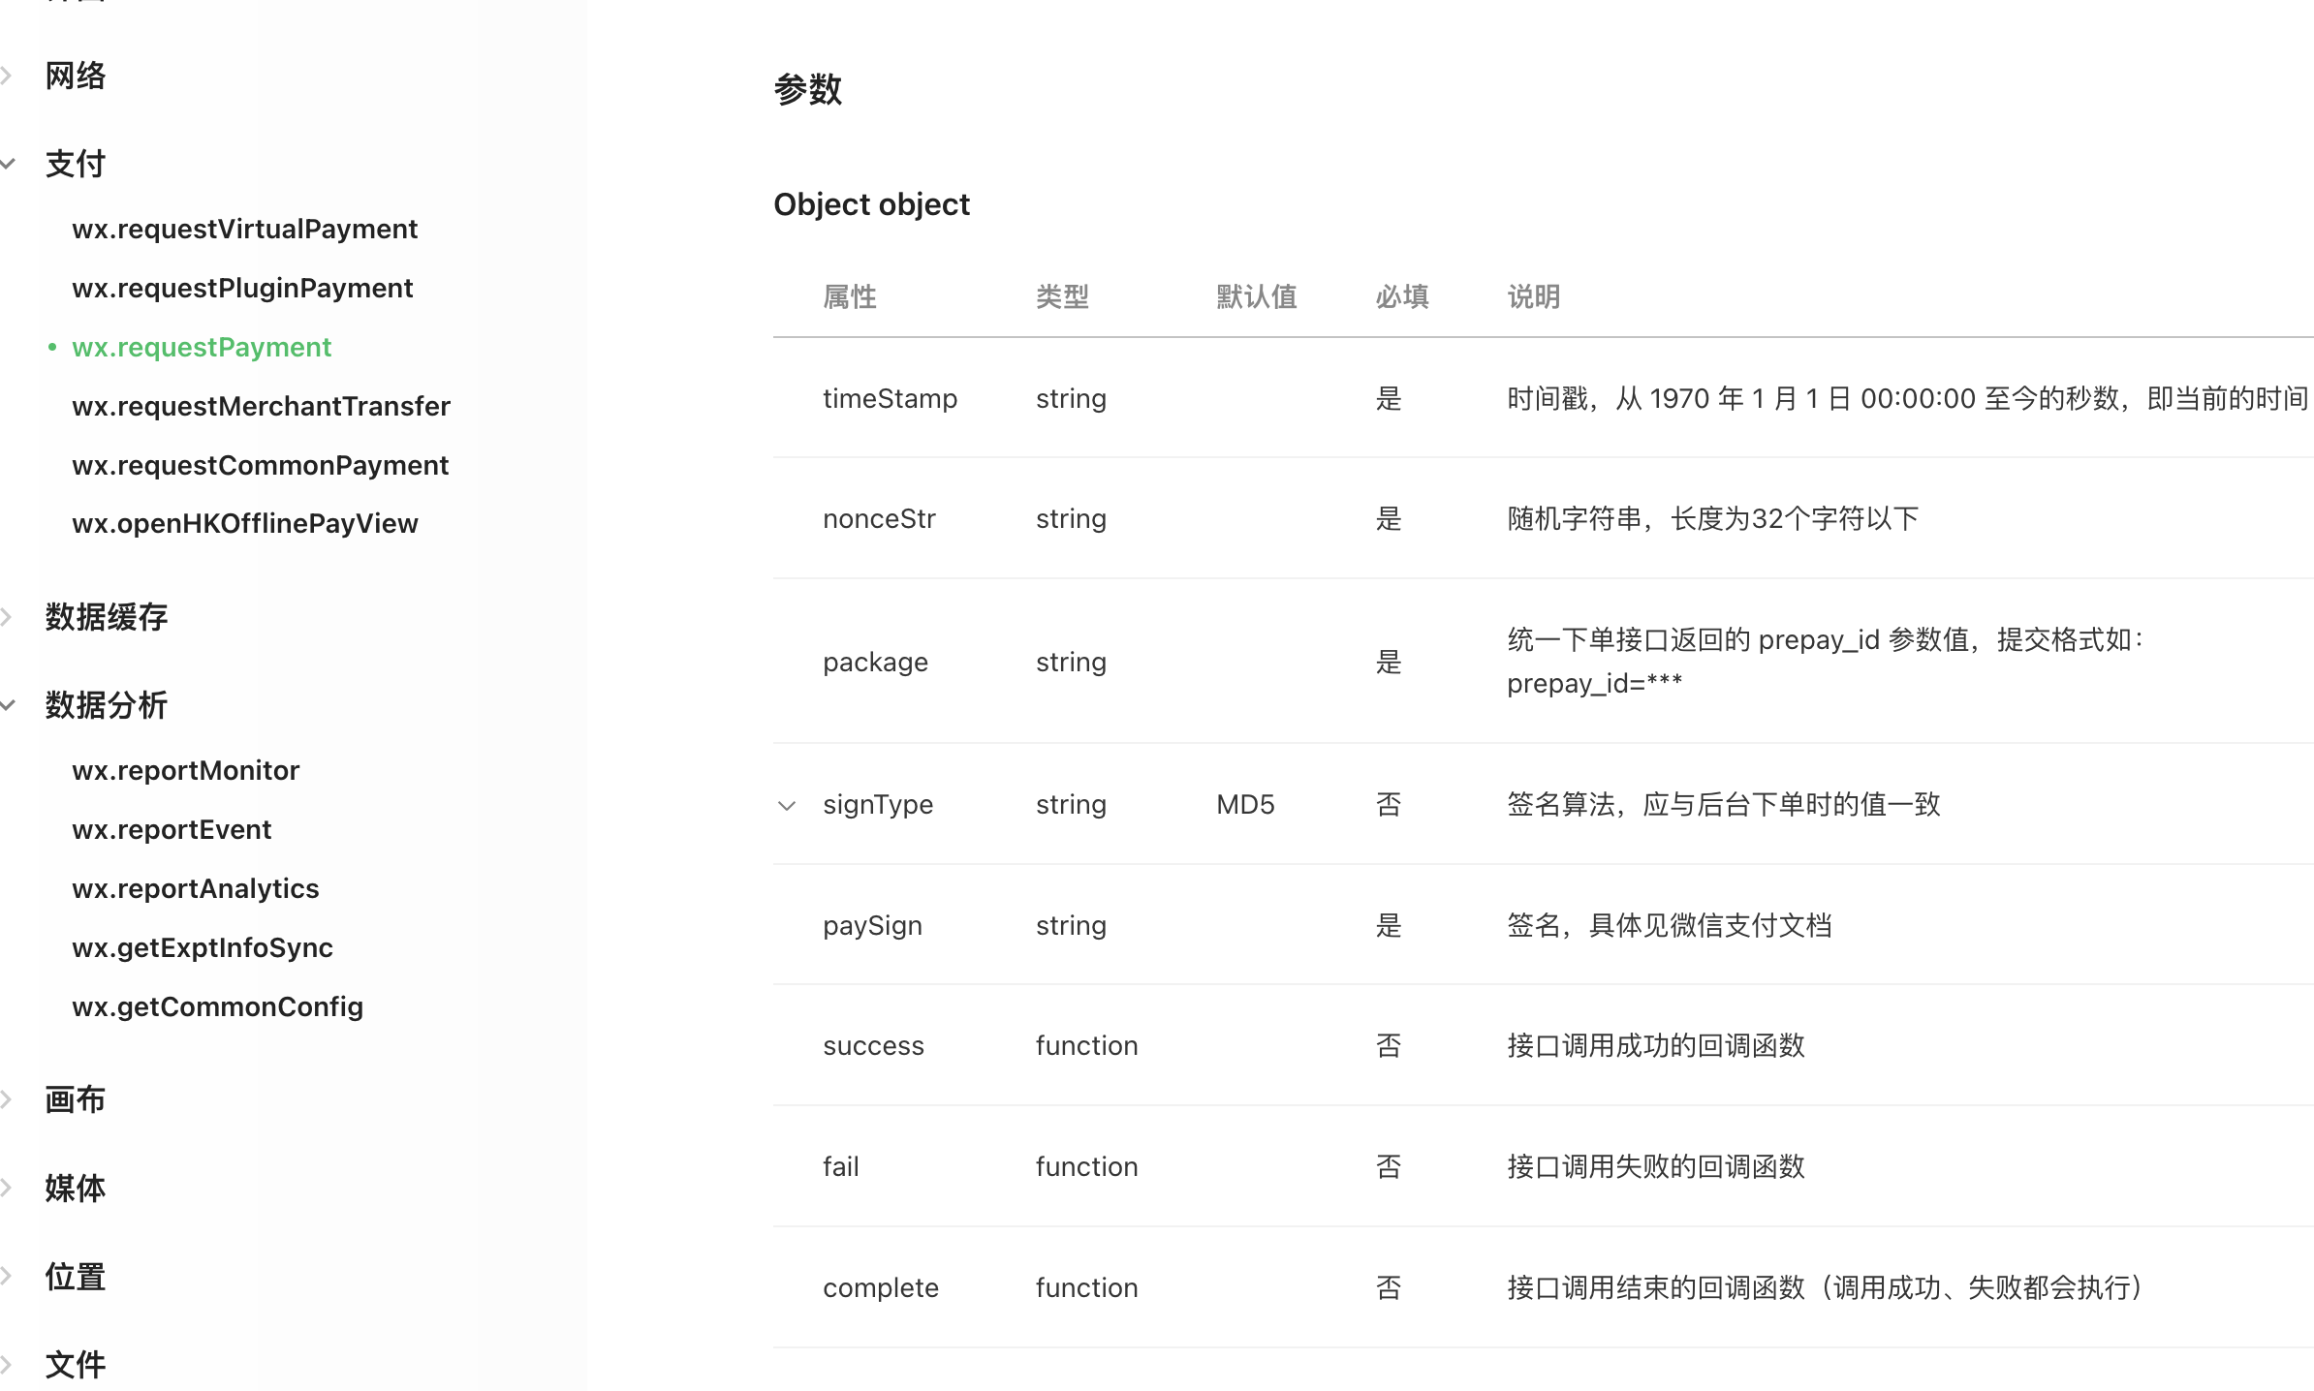Go to wx.requestMerchantTransfer docs

[x=261, y=406]
